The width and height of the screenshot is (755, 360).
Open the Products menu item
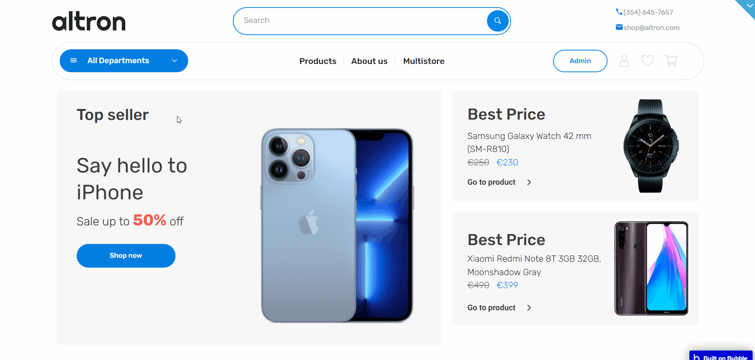pyautogui.click(x=318, y=61)
